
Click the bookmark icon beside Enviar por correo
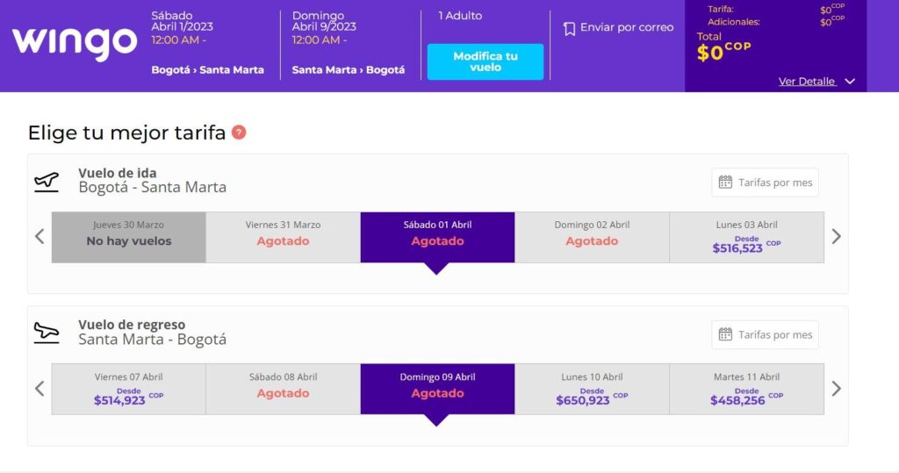(x=569, y=28)
